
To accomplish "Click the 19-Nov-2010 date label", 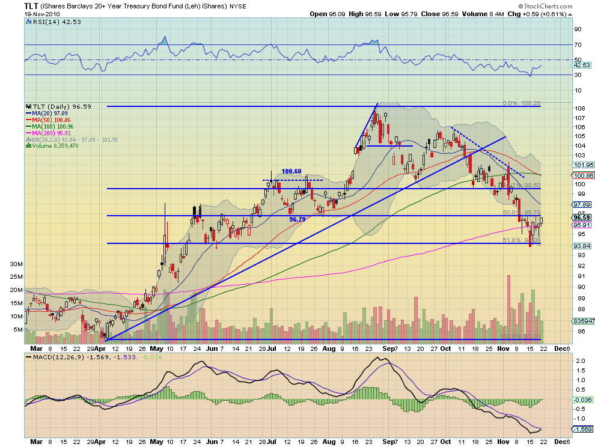I will [41, 14].
